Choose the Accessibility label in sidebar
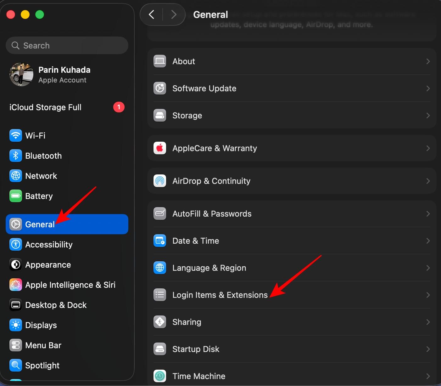Image resolution: width=441 pixels, height=386 pixels. coord(49,245)
